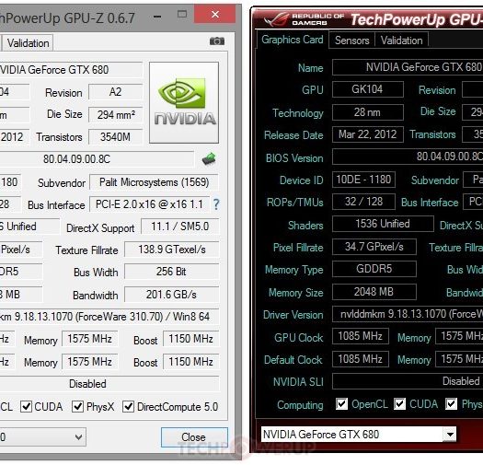
Task: Click GPU value GK104 in ROG window
Action: pos(368,89)
